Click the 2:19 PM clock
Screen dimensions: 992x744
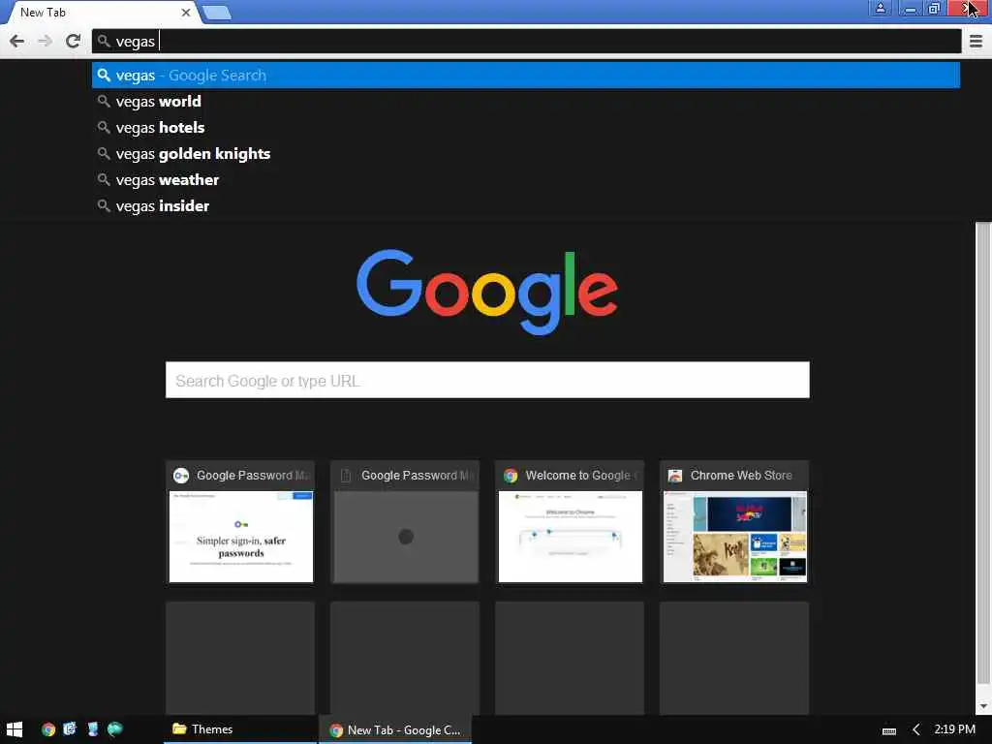954,729
